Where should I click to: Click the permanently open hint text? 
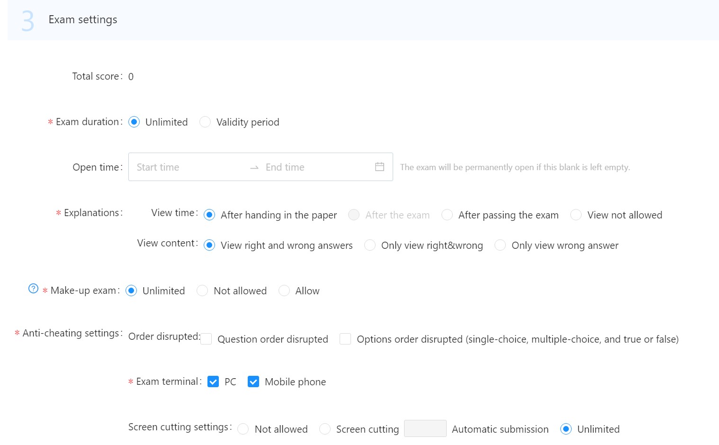tap(515, 167)
